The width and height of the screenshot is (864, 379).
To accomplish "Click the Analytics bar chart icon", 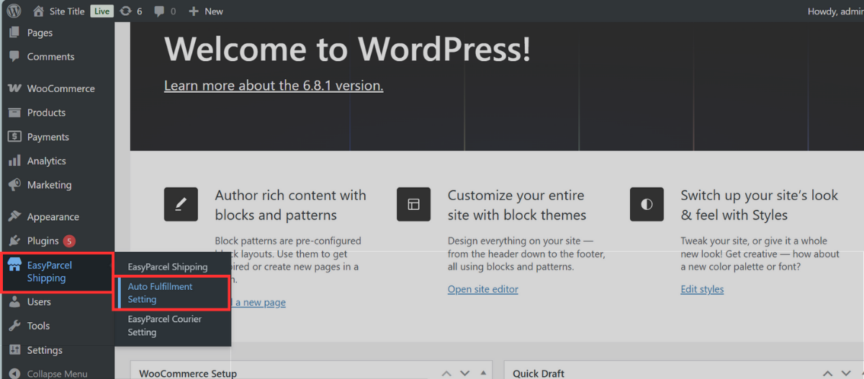I will tap(14, 161).
